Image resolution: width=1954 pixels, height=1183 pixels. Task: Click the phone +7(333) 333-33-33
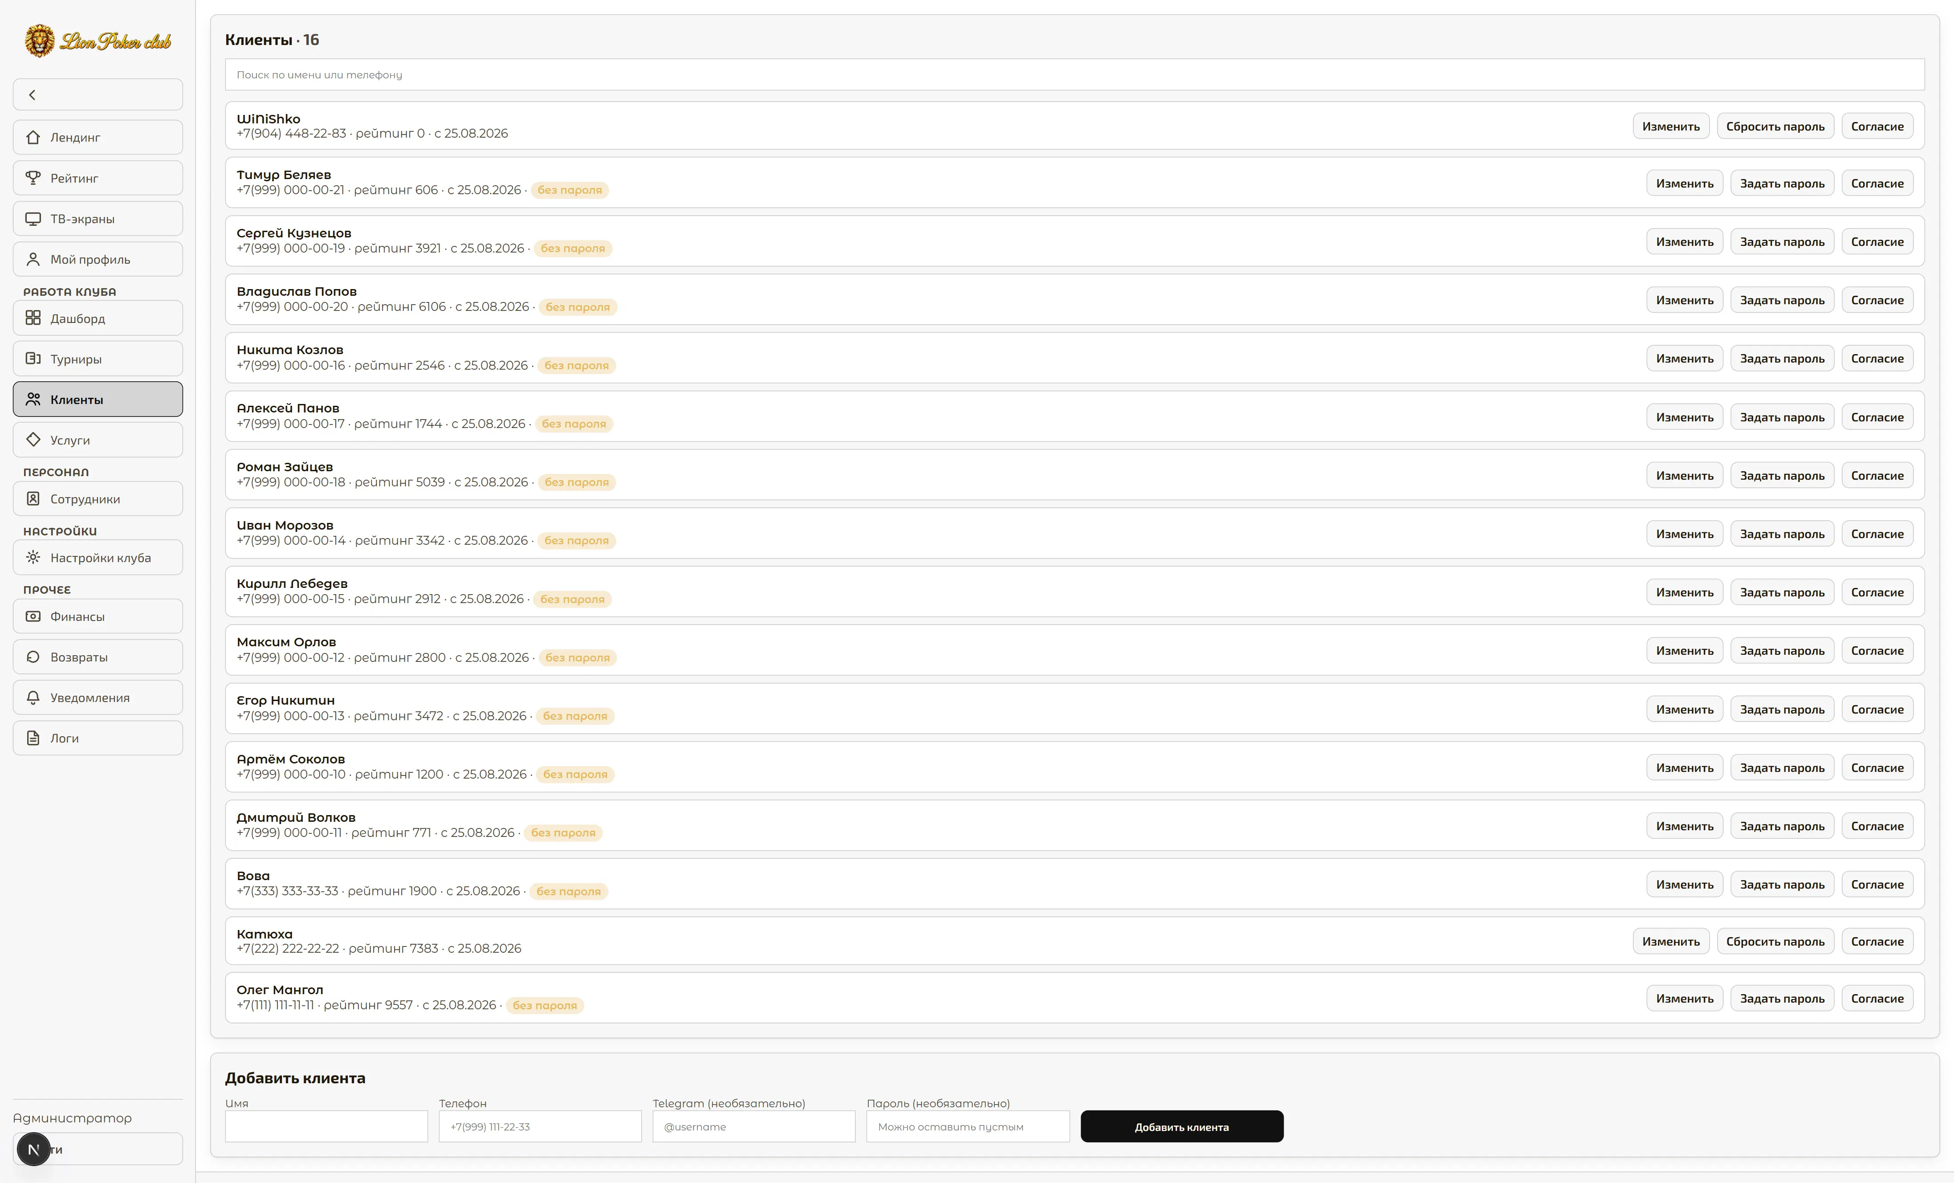(287, 891)
